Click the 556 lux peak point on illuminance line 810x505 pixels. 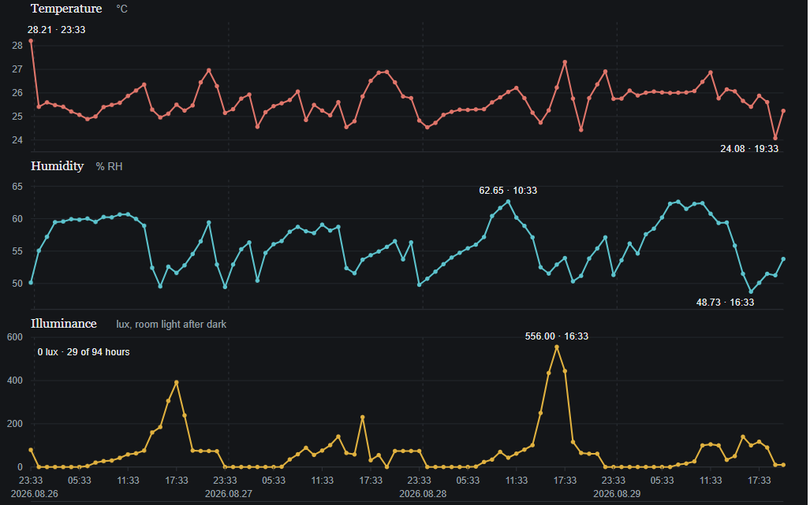[556, 347]
